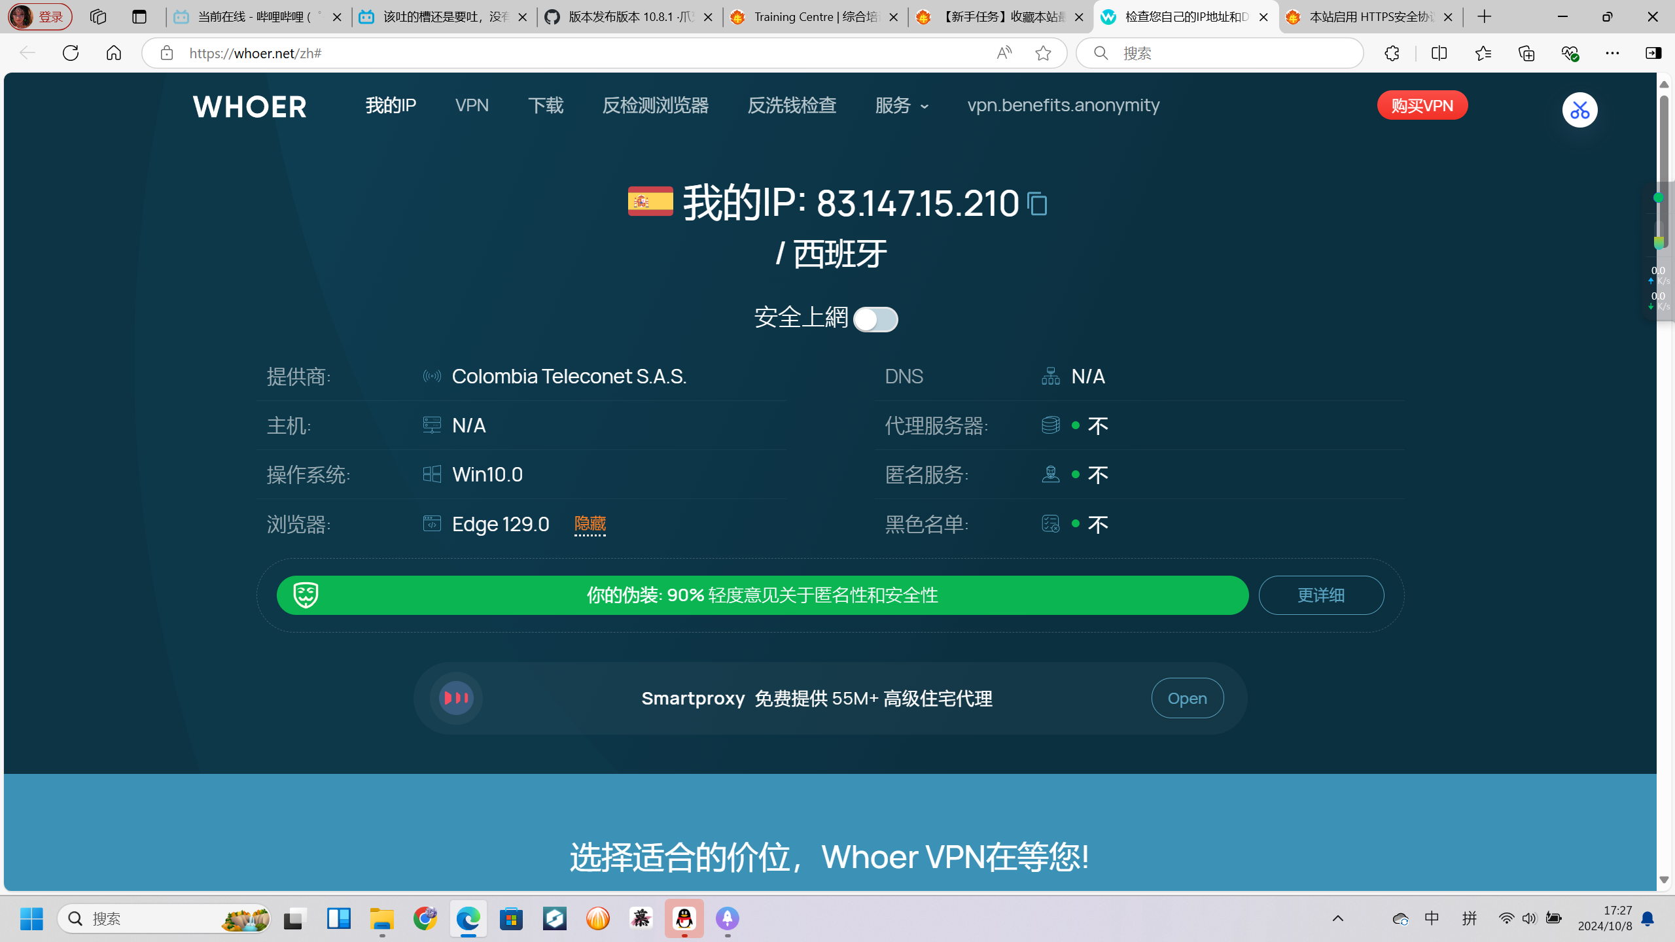Open File Explorer from taskbar
The width and height of the screenshot is (1675, 942).
(381, 919)
